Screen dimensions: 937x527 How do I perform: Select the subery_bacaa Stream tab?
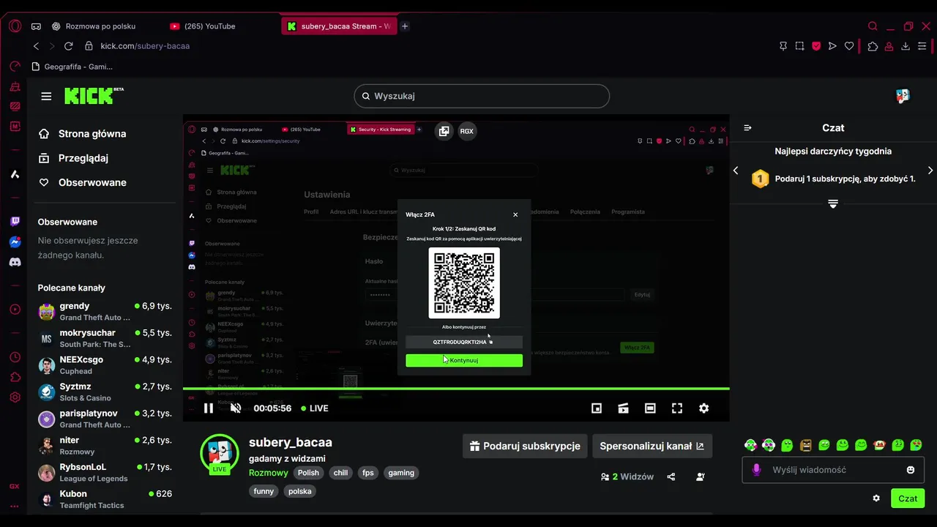(x=339, y=26)
